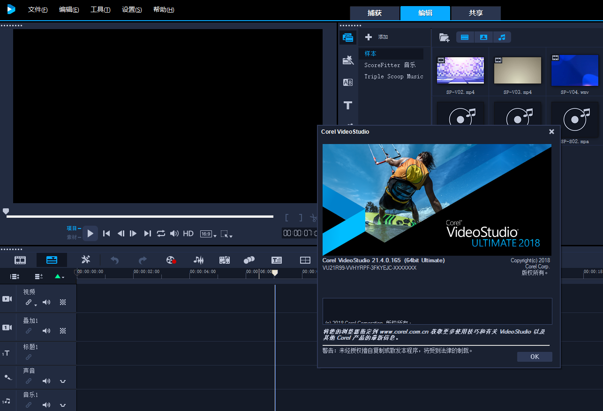
Task: Open the Split Screen template creator
Action: (x=305, y=260)
